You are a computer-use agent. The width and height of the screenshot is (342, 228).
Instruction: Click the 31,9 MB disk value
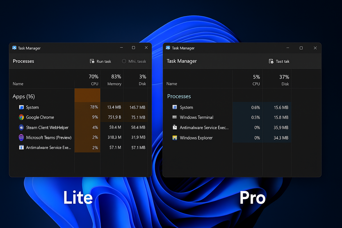pyautogui.click(x=138, y=137)
